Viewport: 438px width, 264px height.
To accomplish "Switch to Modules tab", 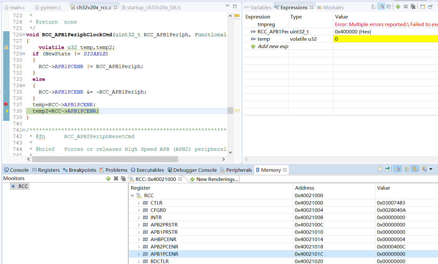I will tap(331, 7).
